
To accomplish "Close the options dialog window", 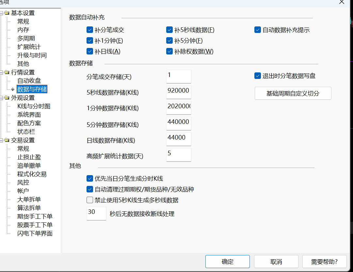I will (x=342, y=2).
